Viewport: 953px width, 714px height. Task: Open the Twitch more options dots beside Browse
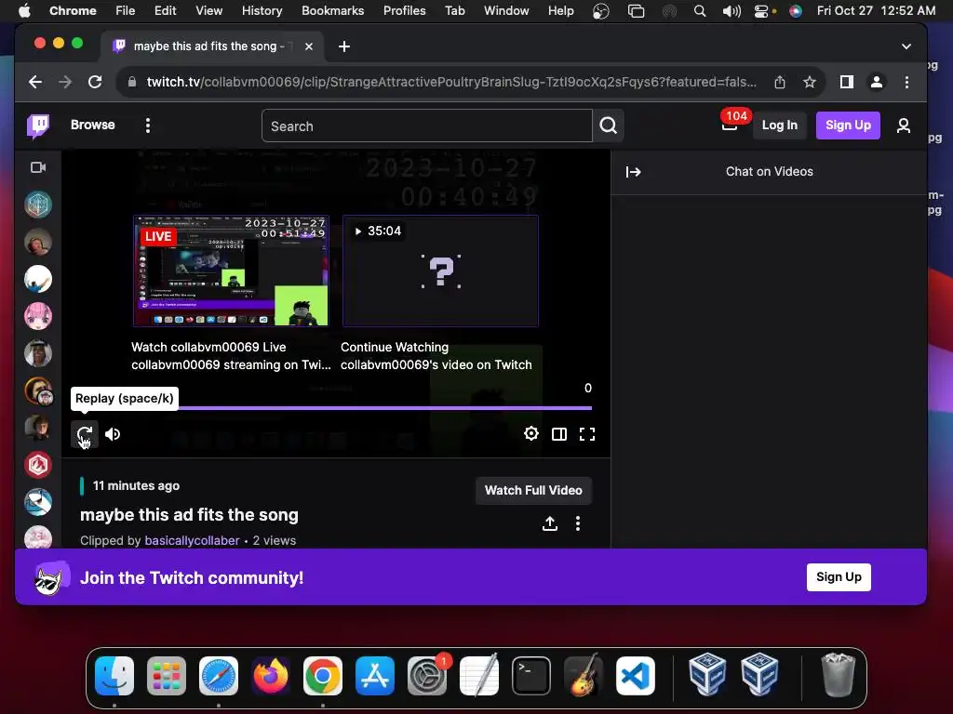[148, 126]
